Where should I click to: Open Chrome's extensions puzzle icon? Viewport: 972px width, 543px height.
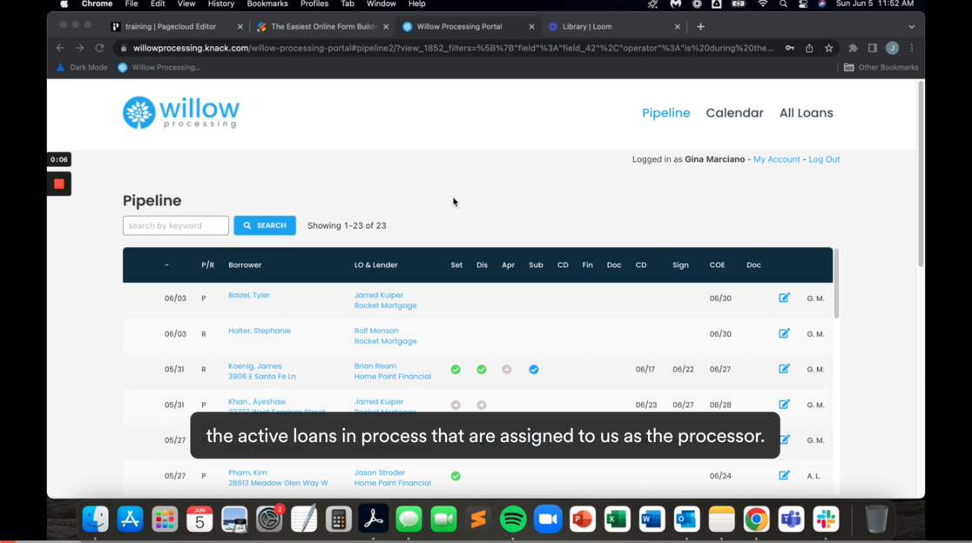click(853, 49)
